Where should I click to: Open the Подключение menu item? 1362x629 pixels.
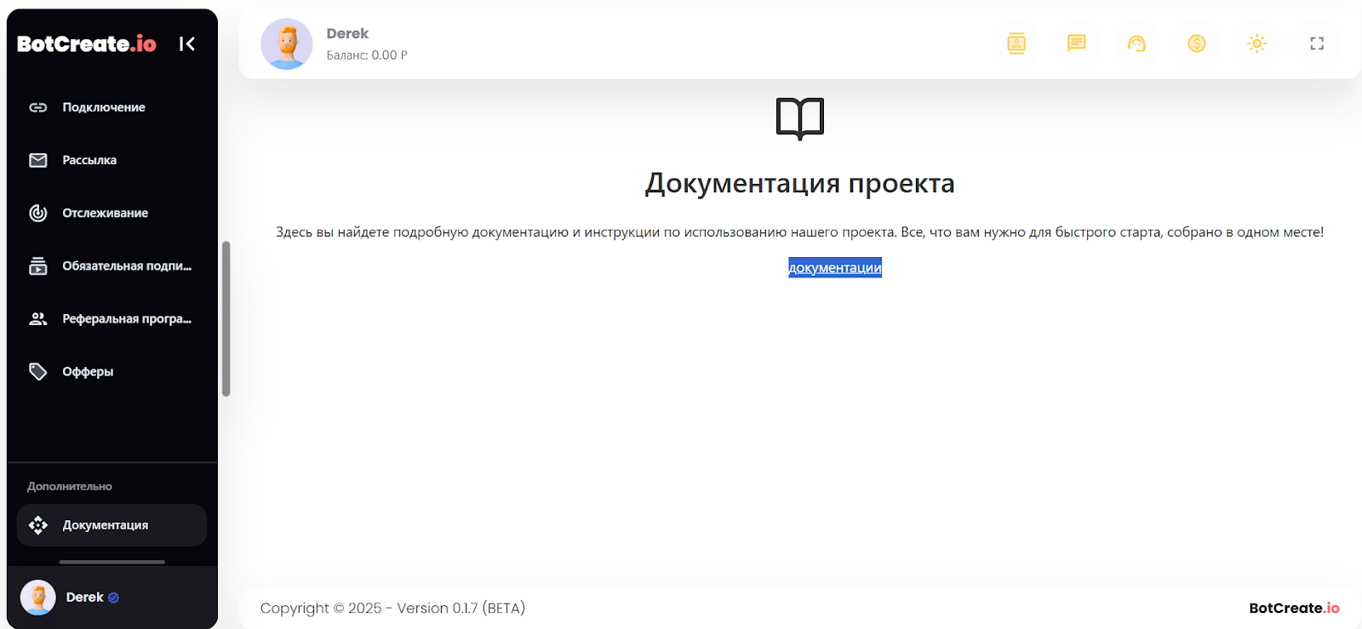(103, 107)
